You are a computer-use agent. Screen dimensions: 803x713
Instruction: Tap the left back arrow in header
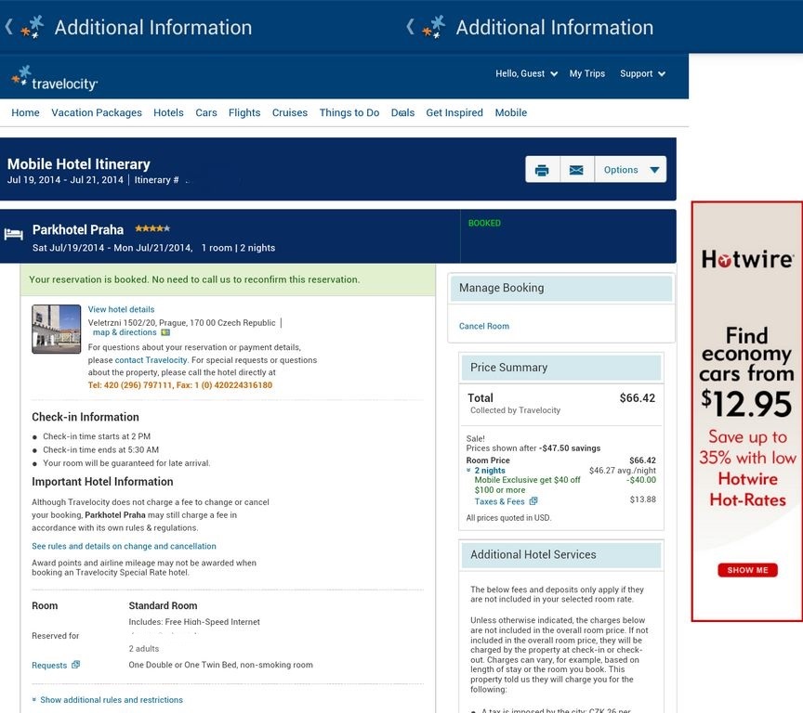[x=8, y=27]
